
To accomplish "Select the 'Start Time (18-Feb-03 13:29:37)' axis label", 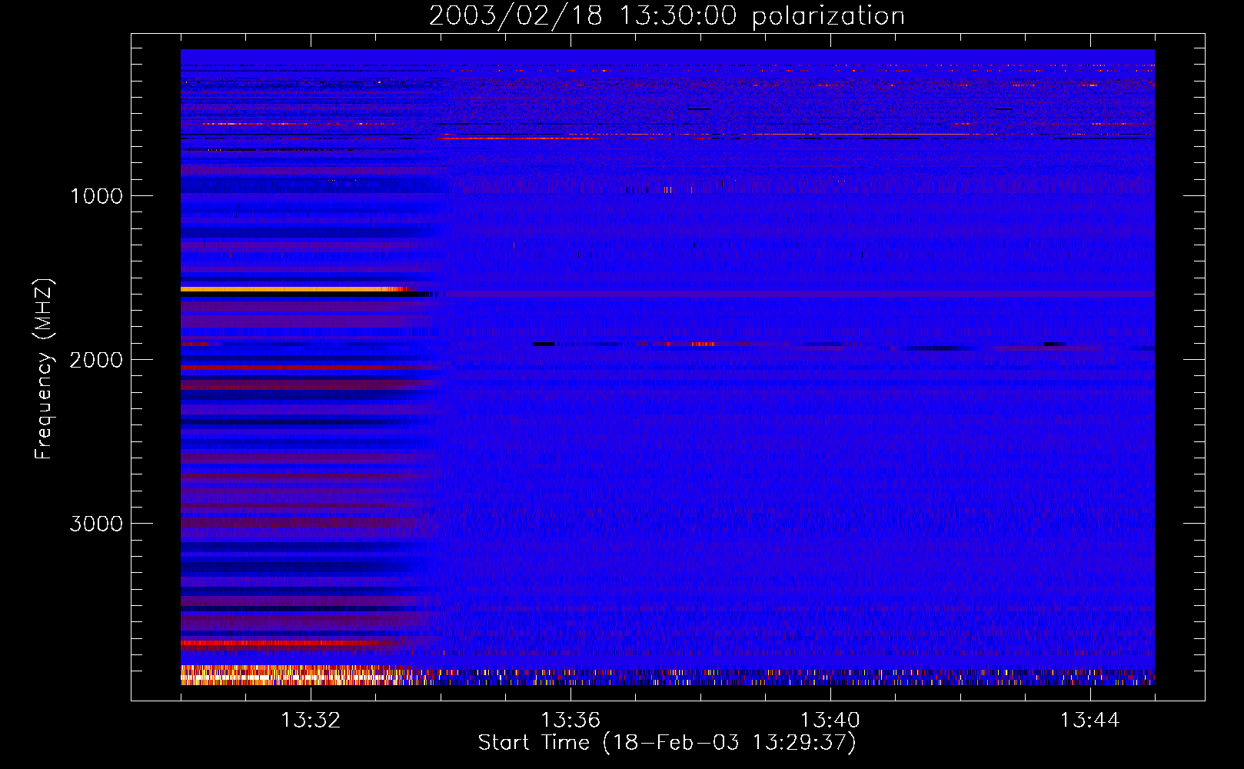I will click(x=667, y=743).
